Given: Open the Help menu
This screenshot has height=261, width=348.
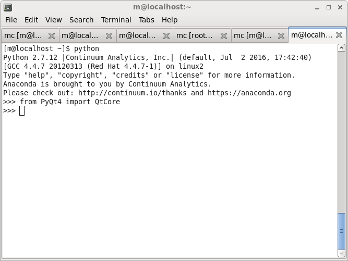Looking at the screenshot, I should [170, 20].
